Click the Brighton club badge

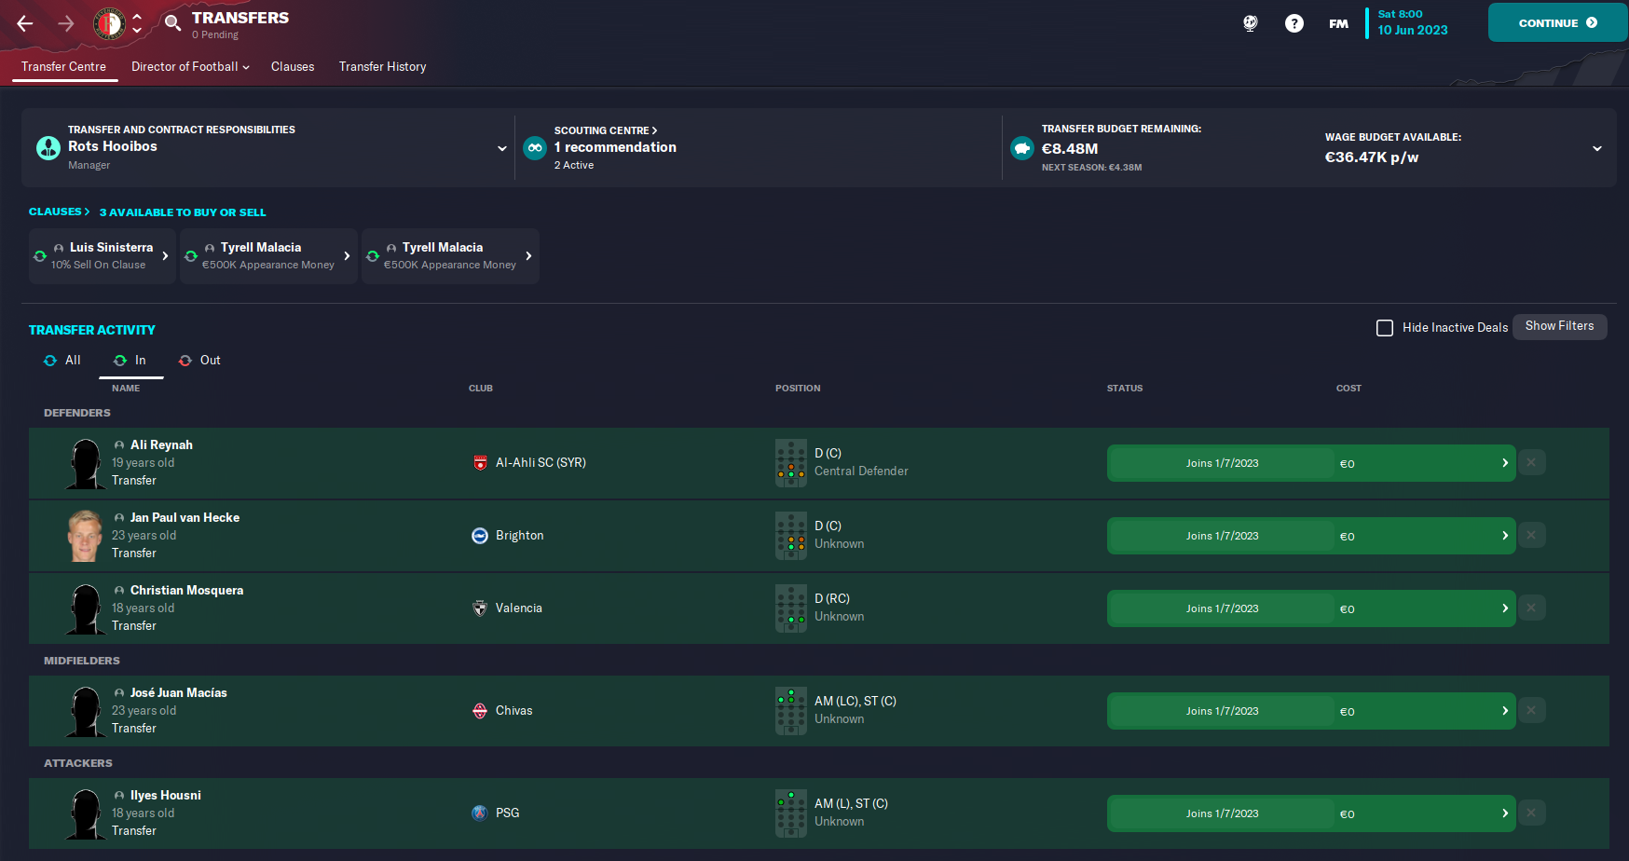pyautogui.click(x=480, y=536)
